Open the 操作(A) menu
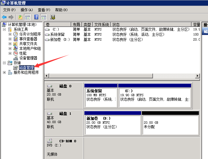Screen dimensions: 208x159 click(x=27, y=10)
